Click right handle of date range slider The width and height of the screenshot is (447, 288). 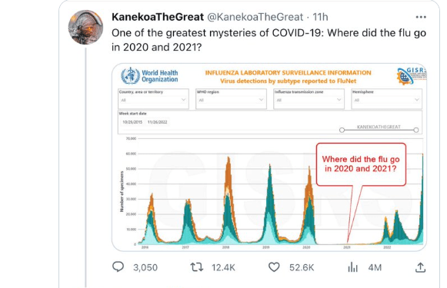(x=416, y=130)
